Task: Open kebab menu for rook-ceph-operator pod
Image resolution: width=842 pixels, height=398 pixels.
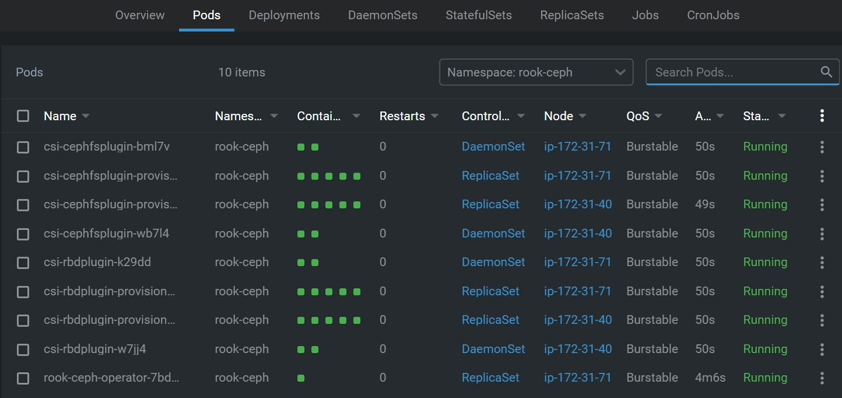Action: pyautogui.click(x=822, y=378)
